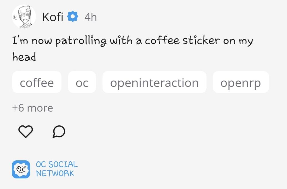Viewport: 287px width, 189px height.
Task: Click the NETWORK word in the footer branding
Action: point(55,173)
